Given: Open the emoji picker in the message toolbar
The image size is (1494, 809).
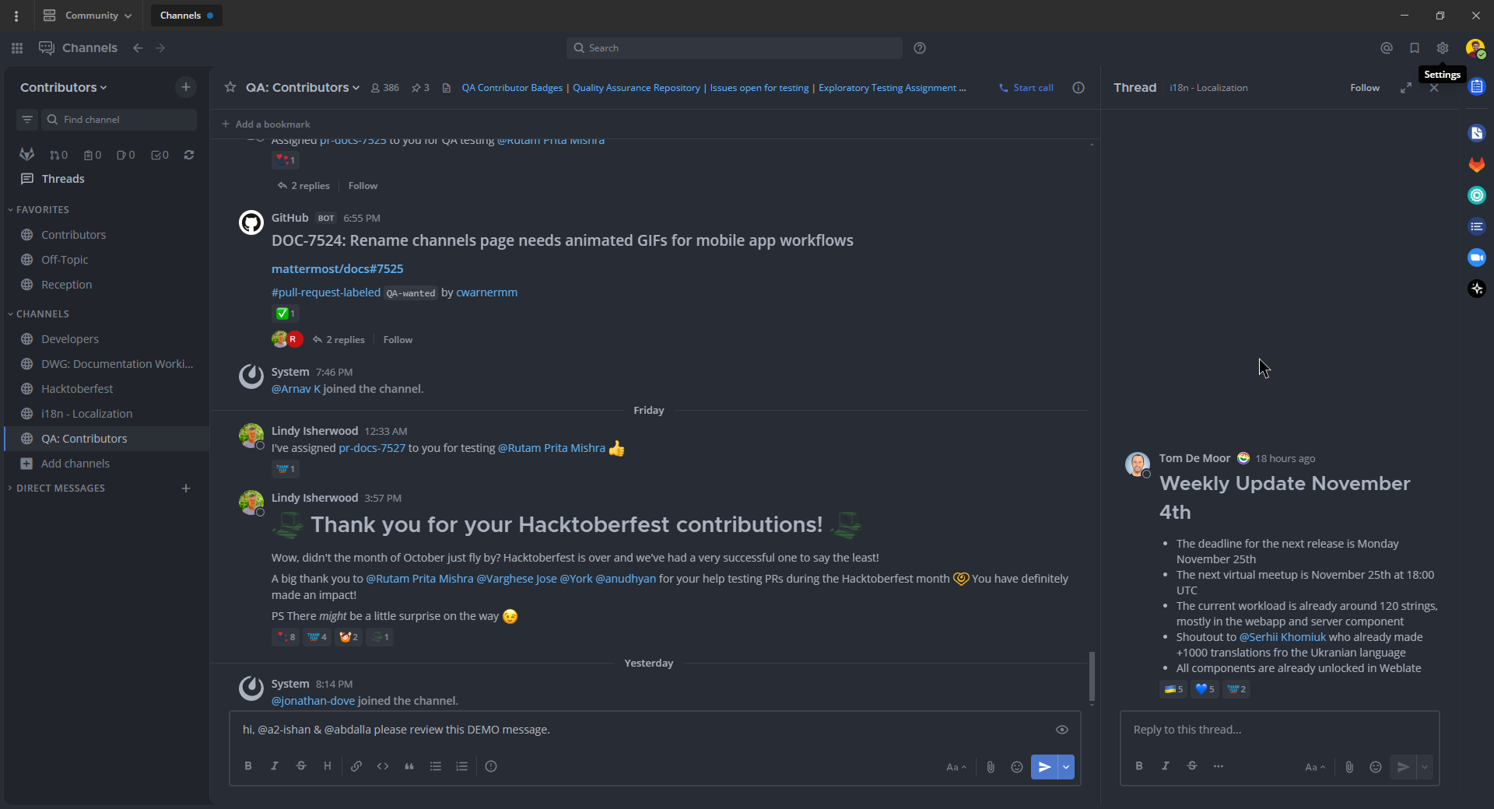Looking at the screenshot, I should pyautogui.click(x=1016, y=766).
